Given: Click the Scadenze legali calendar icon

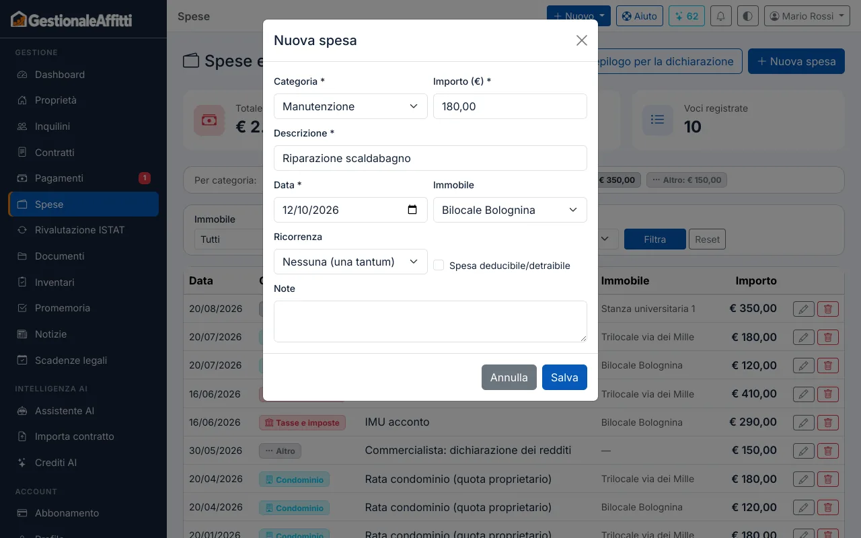Looking at the screenshot, I should click(22, 360).
